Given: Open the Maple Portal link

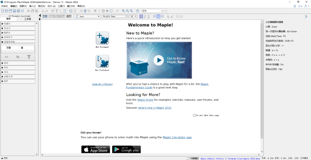Looking at the screenshot, I should (x=145, y=100).
